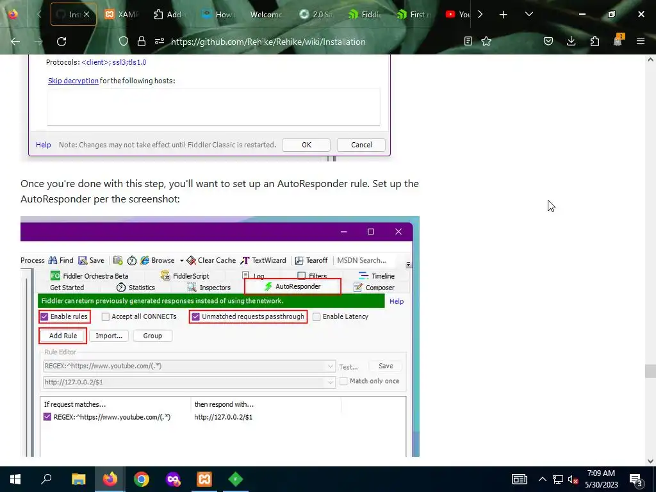
Task: Click the scrollbar up arrow
Action: pyautogui.click(x=650, y=60)
